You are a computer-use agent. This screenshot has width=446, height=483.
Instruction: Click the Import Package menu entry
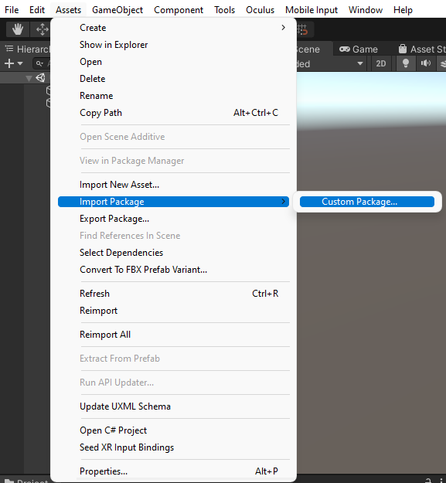pyautogui.click(x=173, y=202)
